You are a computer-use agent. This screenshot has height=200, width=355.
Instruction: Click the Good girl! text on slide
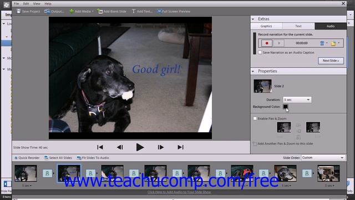156,69
